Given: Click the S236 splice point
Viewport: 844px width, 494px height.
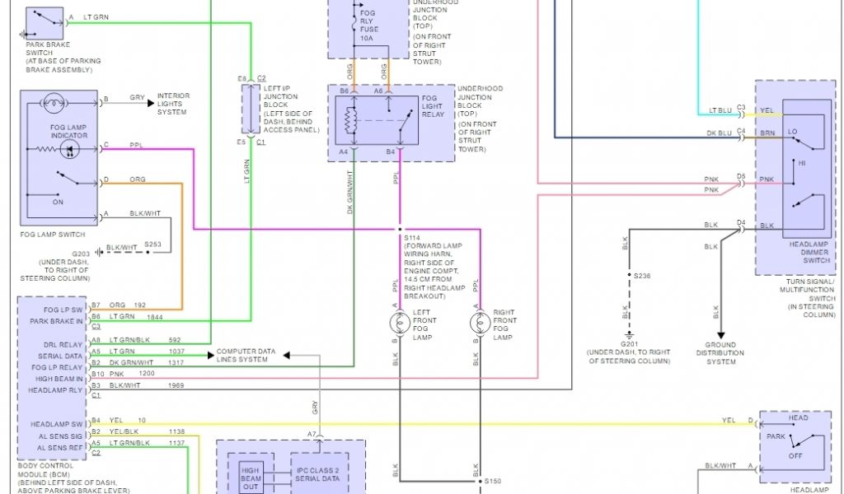Looking at the screenshot, I should tap(627, 275).
